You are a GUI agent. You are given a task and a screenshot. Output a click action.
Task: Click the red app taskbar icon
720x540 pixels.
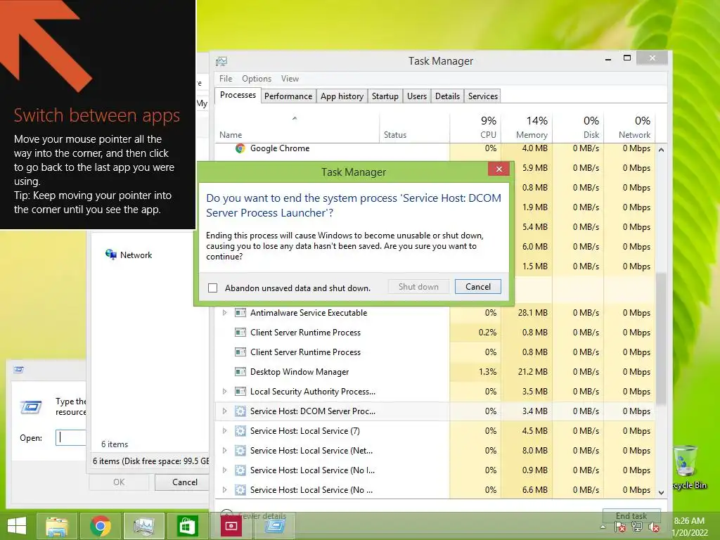pos(231,526)
